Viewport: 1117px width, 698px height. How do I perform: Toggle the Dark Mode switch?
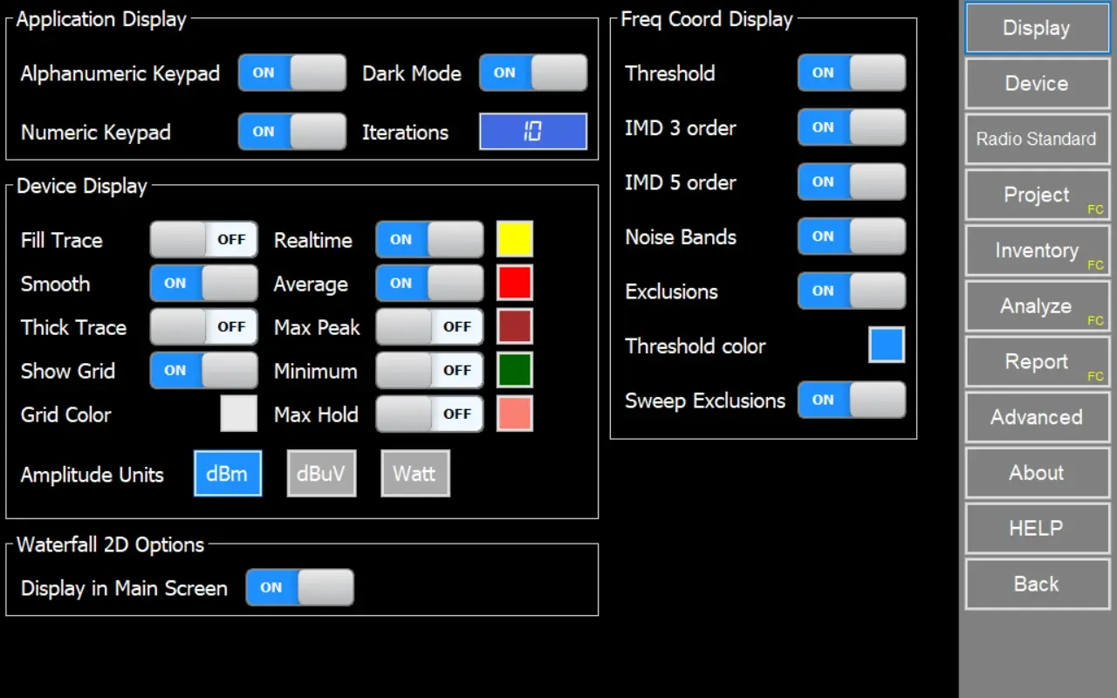(x=533, y=73)
